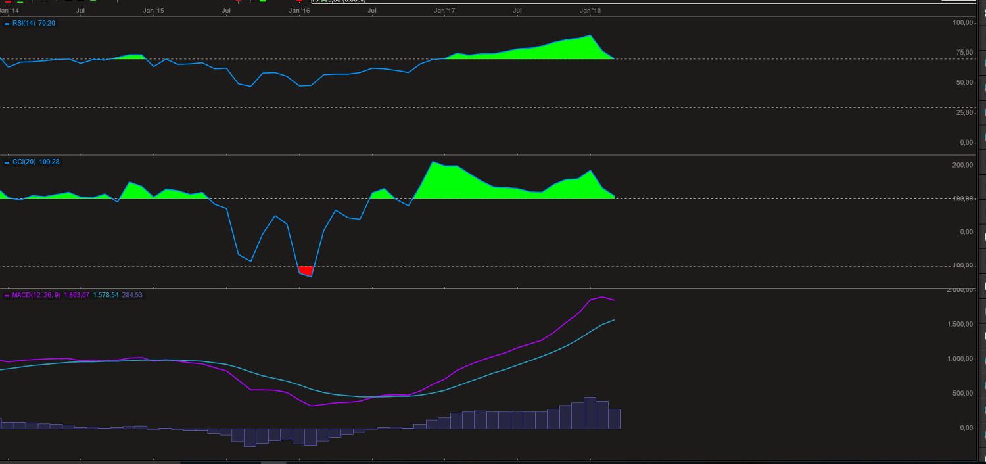Open settings by clicking the CCI(20) label
This screenshot has width=986, height=464.
24,161
